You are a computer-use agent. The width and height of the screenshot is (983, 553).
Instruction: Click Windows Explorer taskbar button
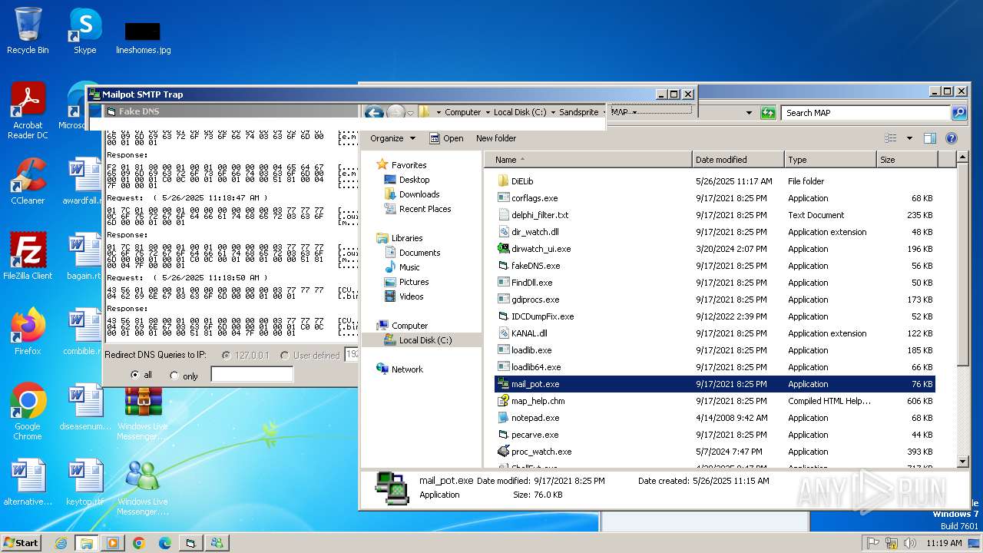click(87, 543)
